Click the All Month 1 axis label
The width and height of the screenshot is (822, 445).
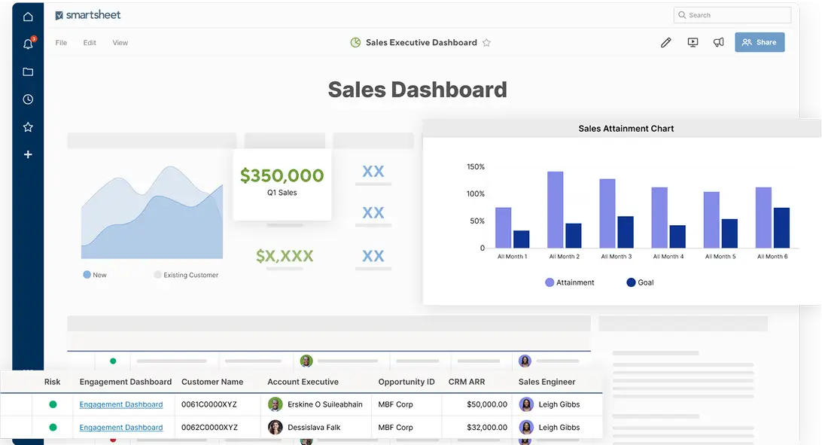pos(512,256)
